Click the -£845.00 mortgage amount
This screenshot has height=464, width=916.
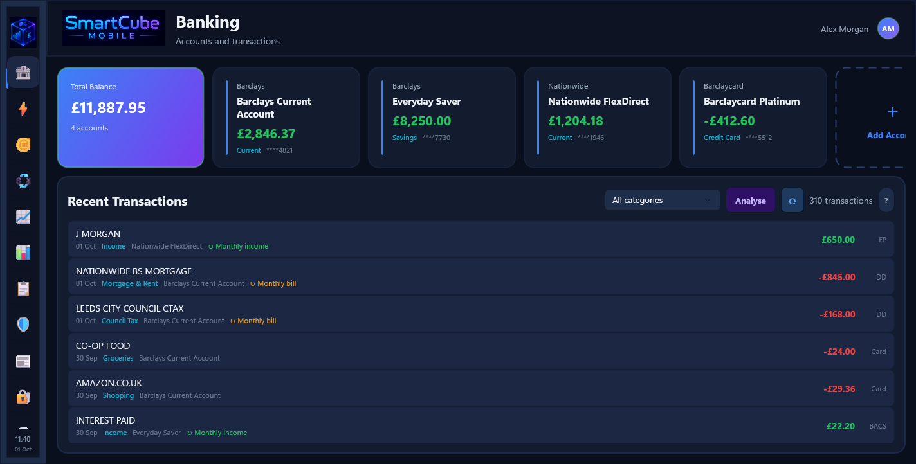coord(837,277)
